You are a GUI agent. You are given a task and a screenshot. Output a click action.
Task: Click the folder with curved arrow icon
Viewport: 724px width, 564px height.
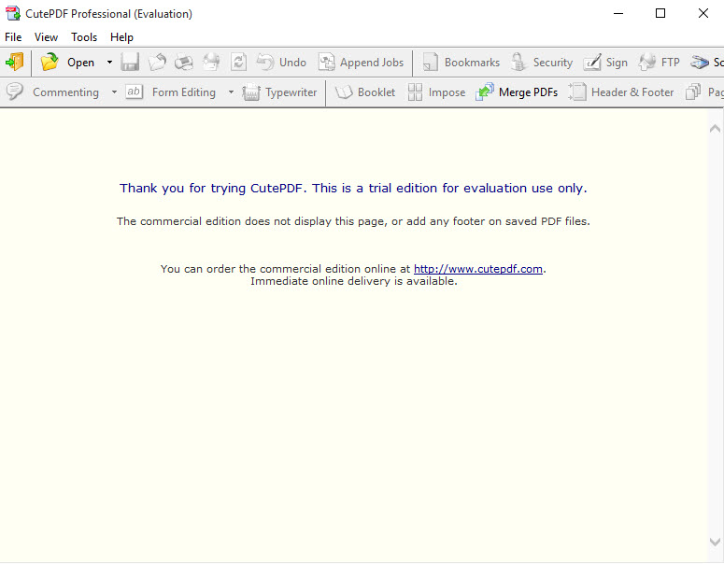157,62
